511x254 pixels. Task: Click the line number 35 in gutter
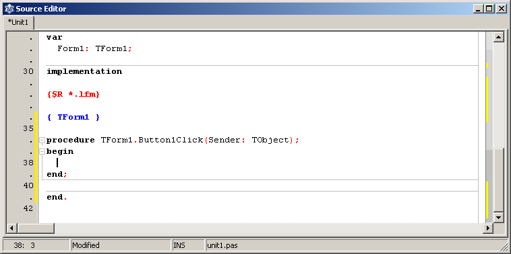(x=28, y=128)
